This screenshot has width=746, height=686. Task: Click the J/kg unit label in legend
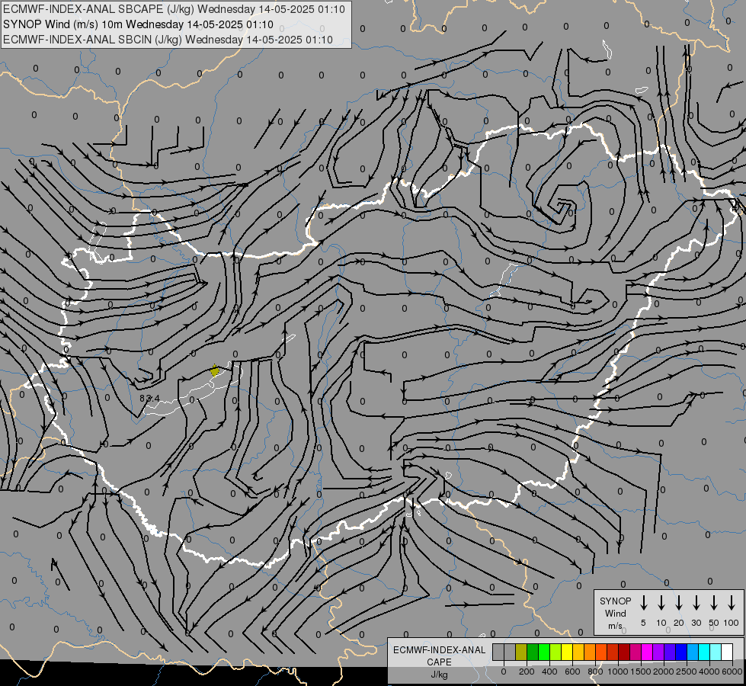(x=439, y=675)
